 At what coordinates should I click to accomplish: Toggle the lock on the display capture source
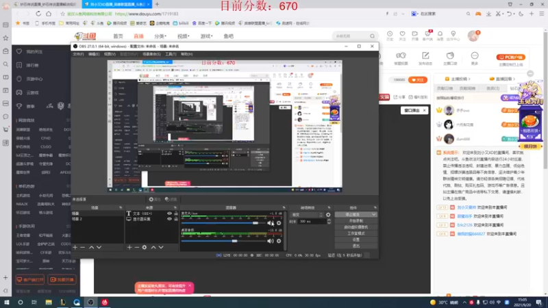point(176,219)
